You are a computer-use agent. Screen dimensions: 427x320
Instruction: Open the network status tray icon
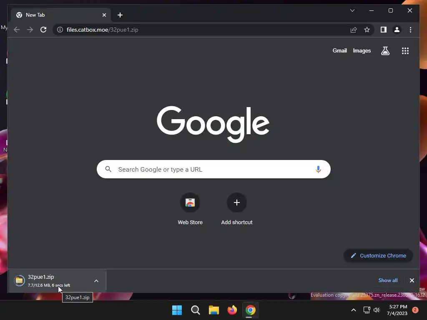[x=367, y=310]
